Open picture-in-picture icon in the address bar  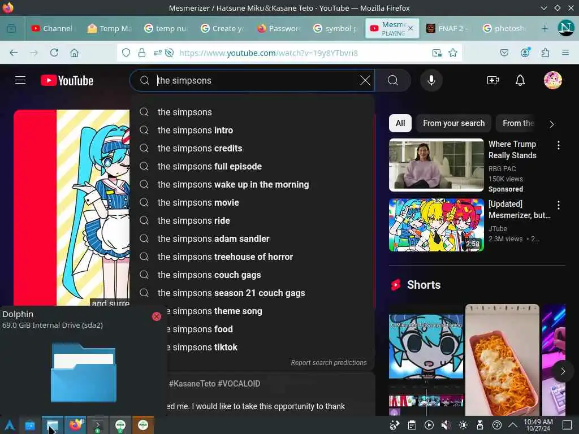click(x=437, y=53)
